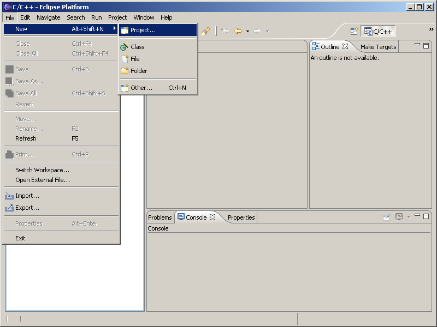
Task: Close the Console view with X
Action: 212,217
